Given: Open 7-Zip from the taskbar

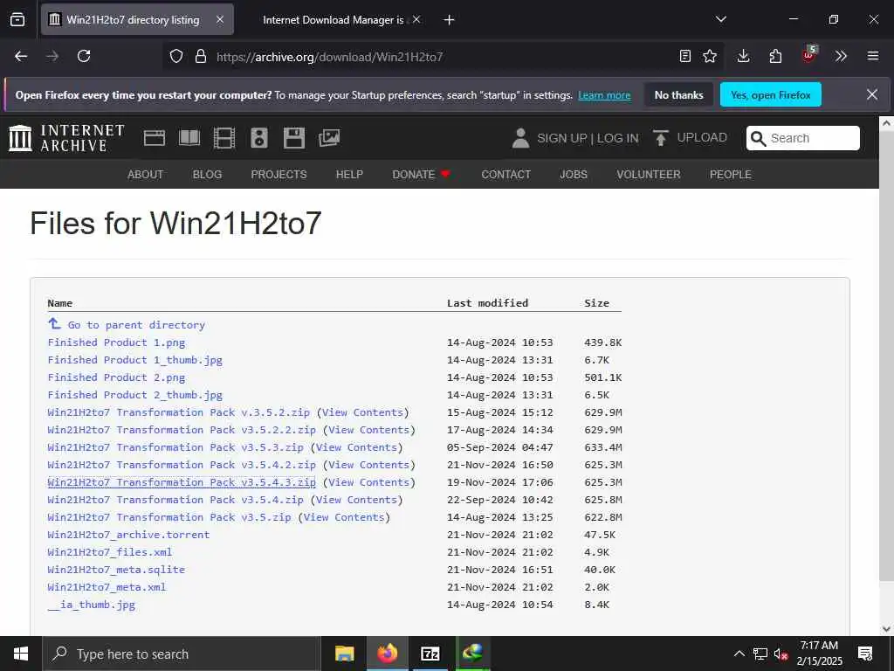Looking at the screenshot, I should tap(430, 654).
